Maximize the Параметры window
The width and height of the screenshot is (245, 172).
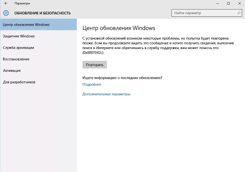228,3
